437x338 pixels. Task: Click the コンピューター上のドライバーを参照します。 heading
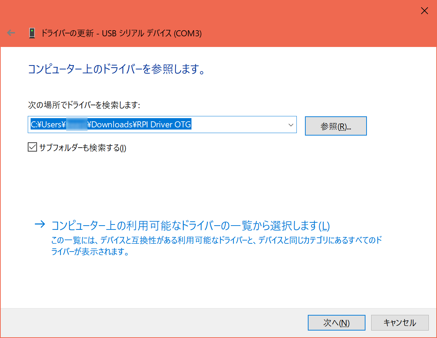point(117,69)
